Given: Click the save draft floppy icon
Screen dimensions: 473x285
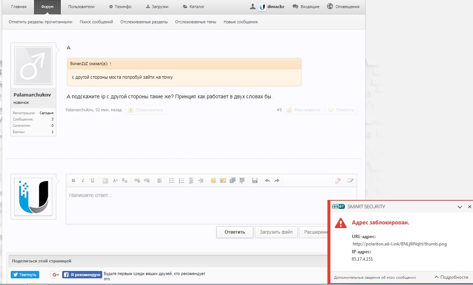Looking at the screenshot, I should [x=254, y=180].
